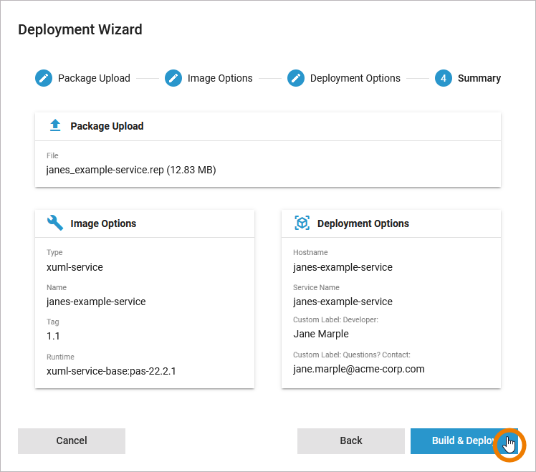Click the Image Options step pencil icon
Image resolution: width=536 pixels, height=472 pixels.
(173, 78)
